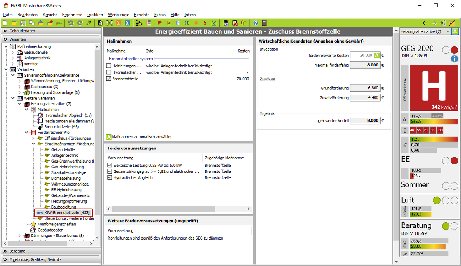Viewport: 461px width, 266px height.
Task: Click the blue info icon under GEG 2020
Action: tap(454, 59)
